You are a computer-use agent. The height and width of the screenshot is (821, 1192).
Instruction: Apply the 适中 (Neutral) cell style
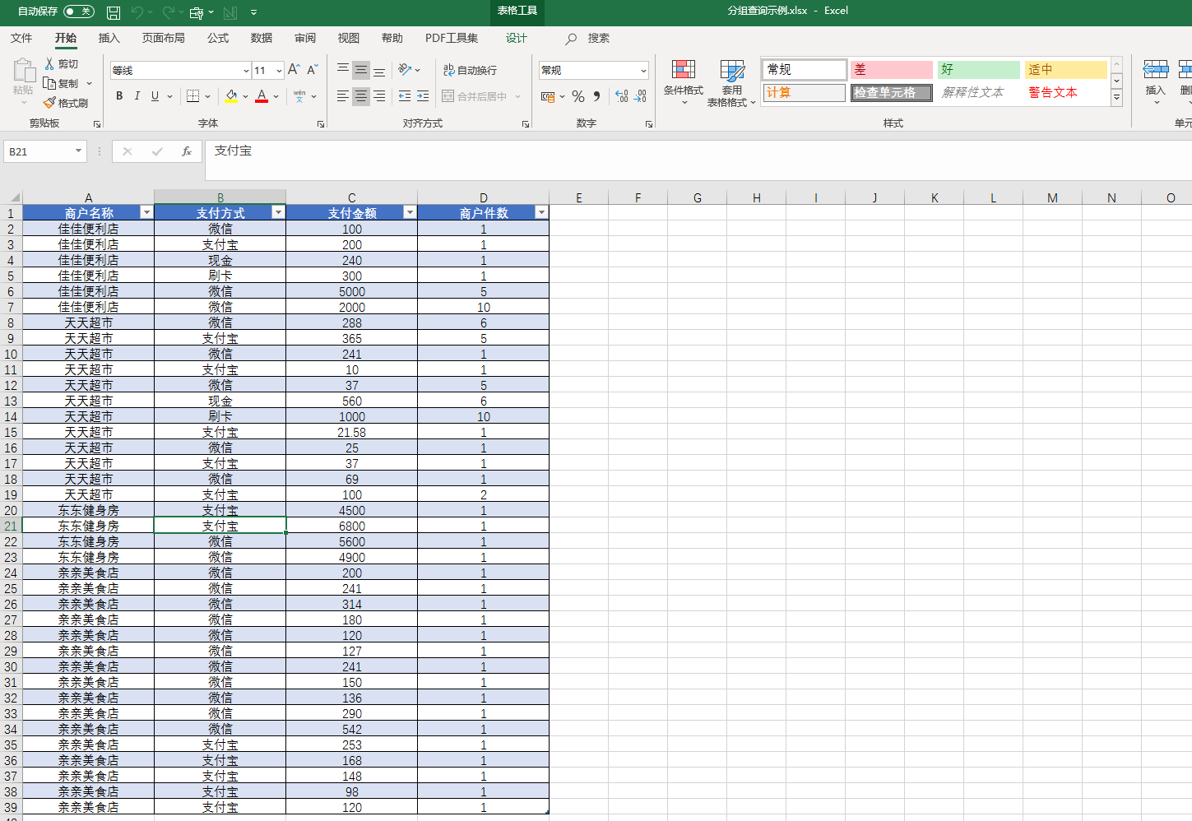click(1066, 70)
